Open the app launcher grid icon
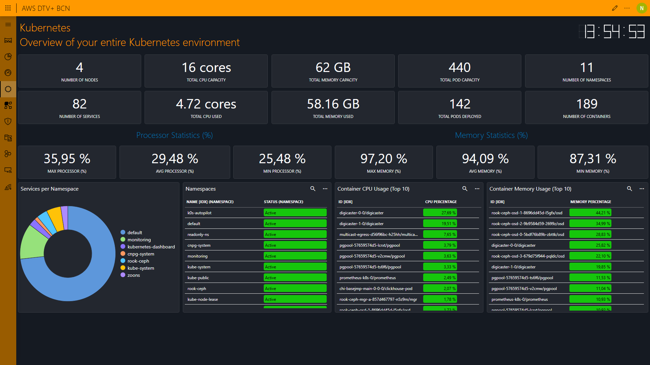650x365 pixels. pyautogui.click(x=8, y=8)
